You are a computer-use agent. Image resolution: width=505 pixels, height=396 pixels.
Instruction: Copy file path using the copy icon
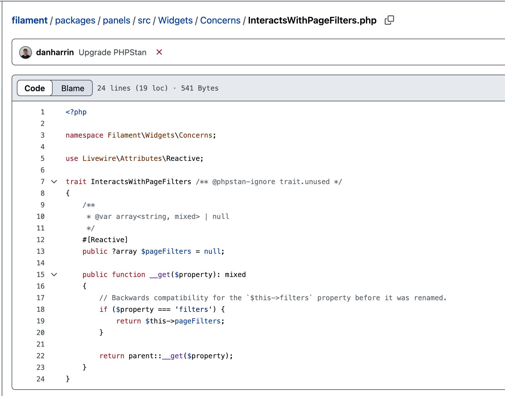pyautogui.click(x=389, y=20)
